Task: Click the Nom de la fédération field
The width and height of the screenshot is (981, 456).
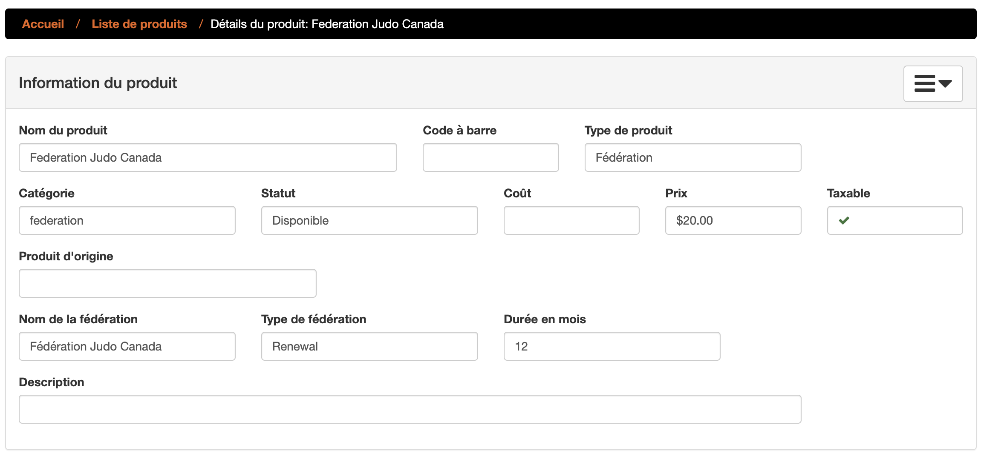Action: pos(127,346)
